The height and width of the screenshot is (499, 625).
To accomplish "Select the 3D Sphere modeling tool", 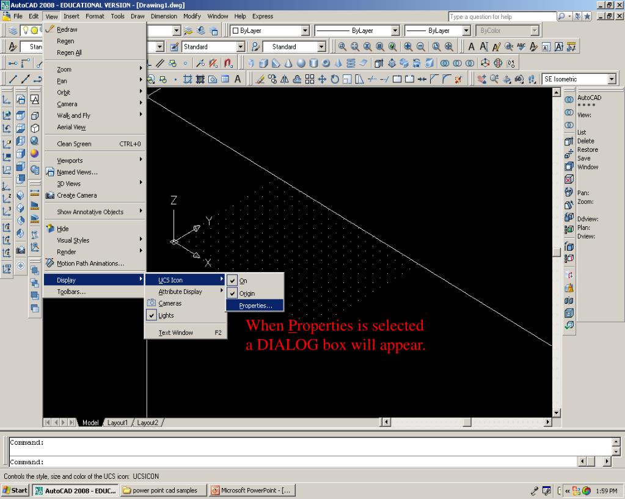I will coord(302,63).
